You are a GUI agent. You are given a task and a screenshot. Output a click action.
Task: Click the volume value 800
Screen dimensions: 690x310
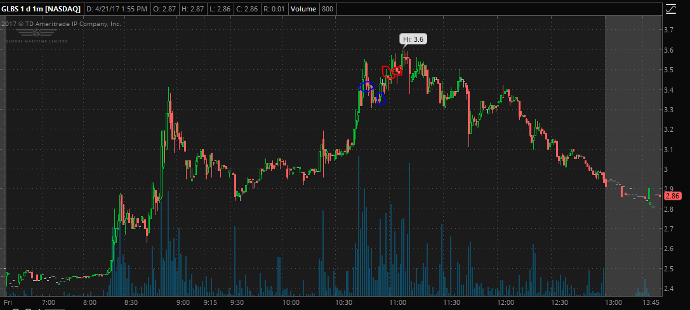[327, 9]
